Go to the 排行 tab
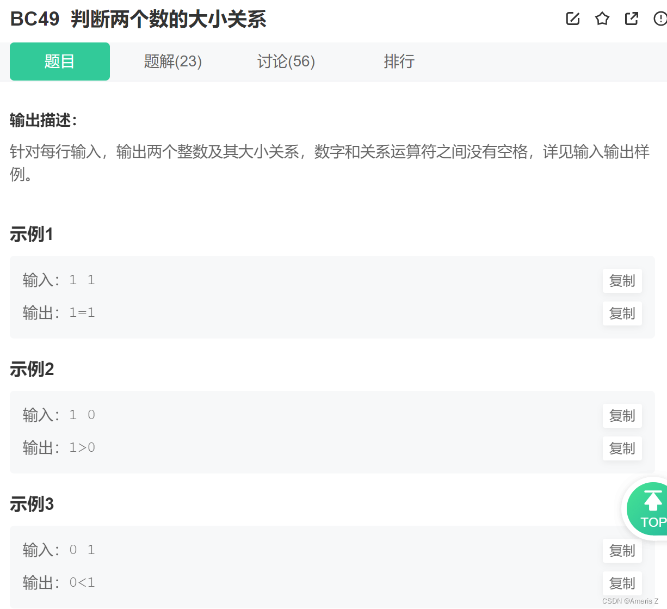 [399, 61]
